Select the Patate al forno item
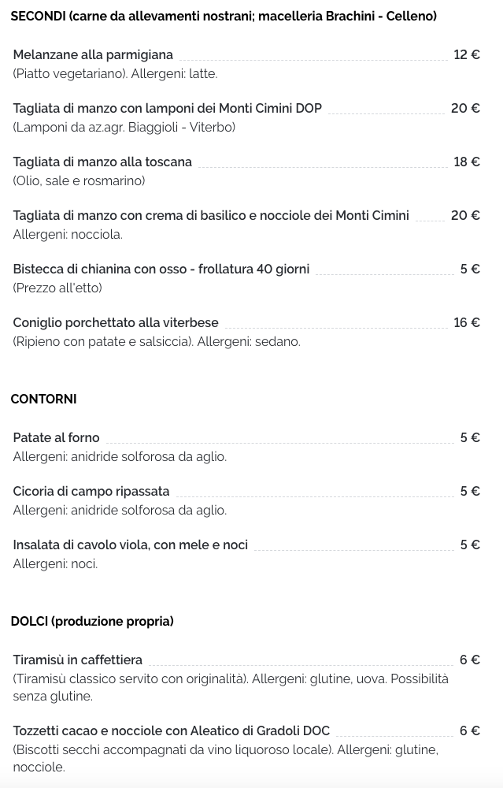Viewport: 503px width, 788px height. 56,437
